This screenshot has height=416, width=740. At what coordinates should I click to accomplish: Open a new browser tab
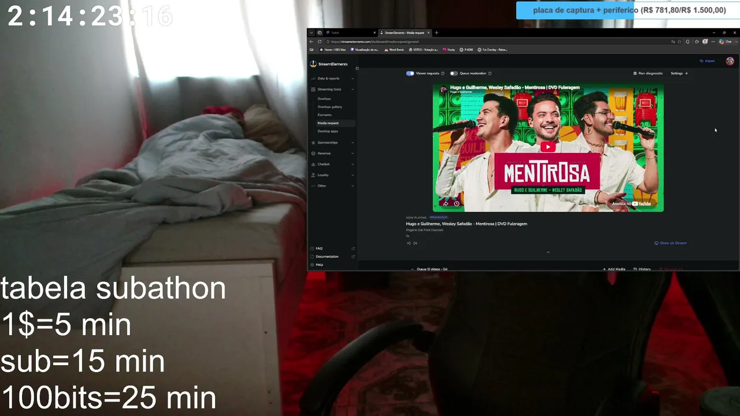pyautogui.click(x=436, y=33)
